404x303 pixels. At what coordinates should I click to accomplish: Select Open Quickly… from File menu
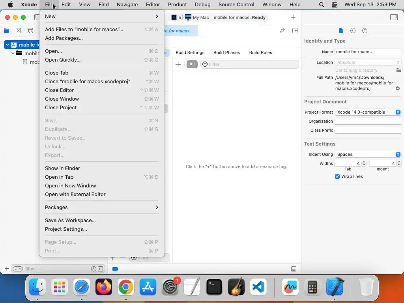point(102,60)
